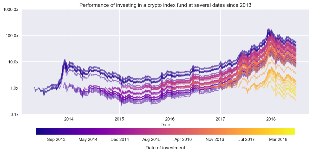Click the 2014 x-axis tick label

point(69,119)
